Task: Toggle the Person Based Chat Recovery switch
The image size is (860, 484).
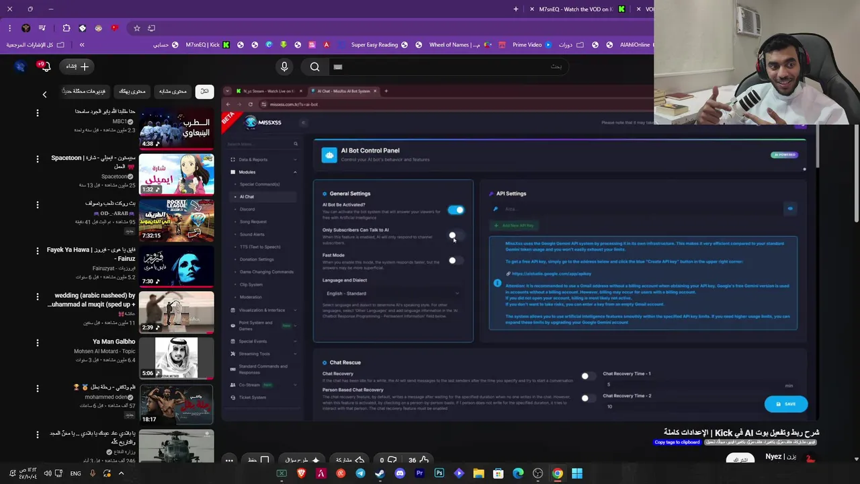Action: tap(588, 399)
